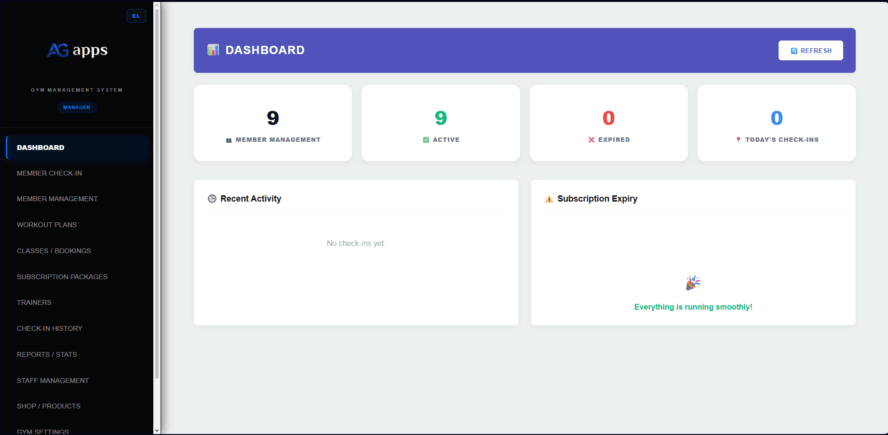This screenshot has width=888, height=435.
Task: Navigate to Classes / Bookings
Action: pos(54,251)
